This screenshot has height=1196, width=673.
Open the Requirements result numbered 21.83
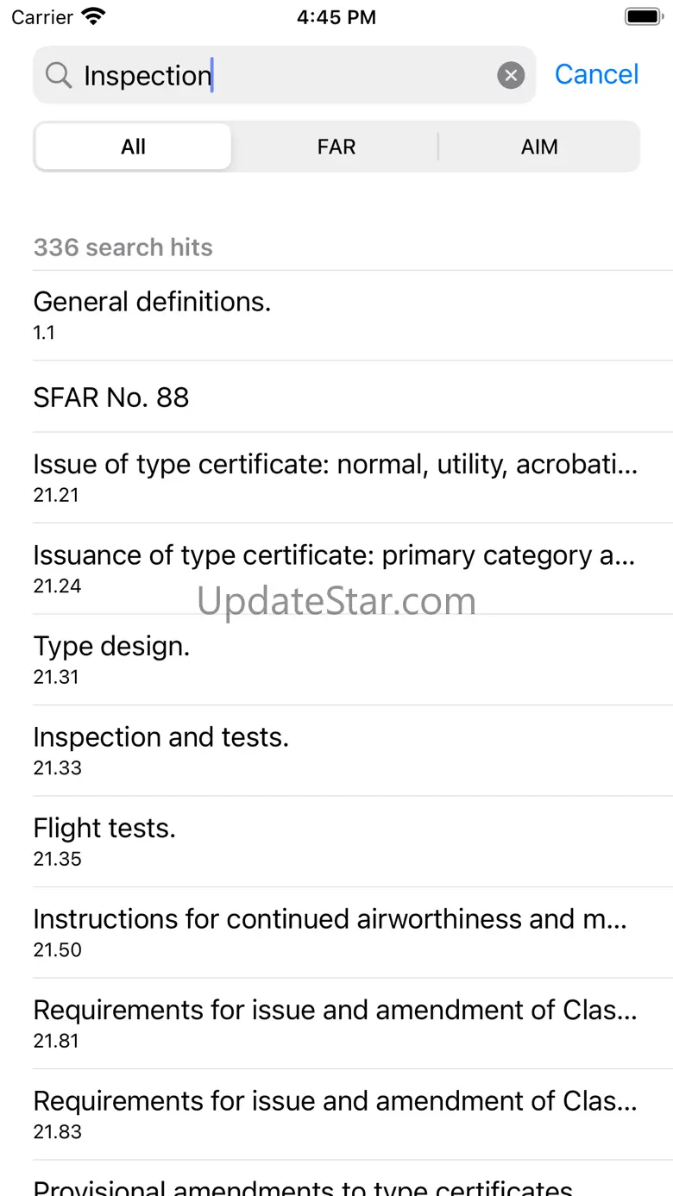tap(336, 1114)
